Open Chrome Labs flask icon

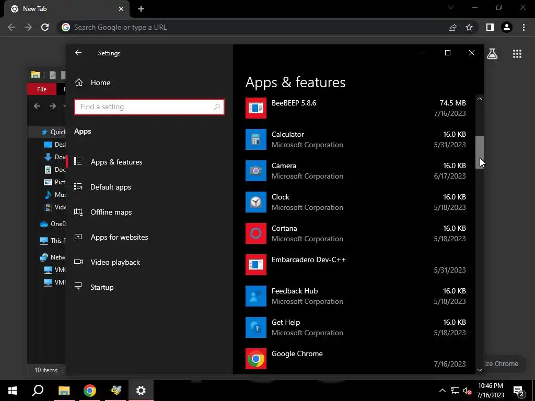click(x=492, y=54)
